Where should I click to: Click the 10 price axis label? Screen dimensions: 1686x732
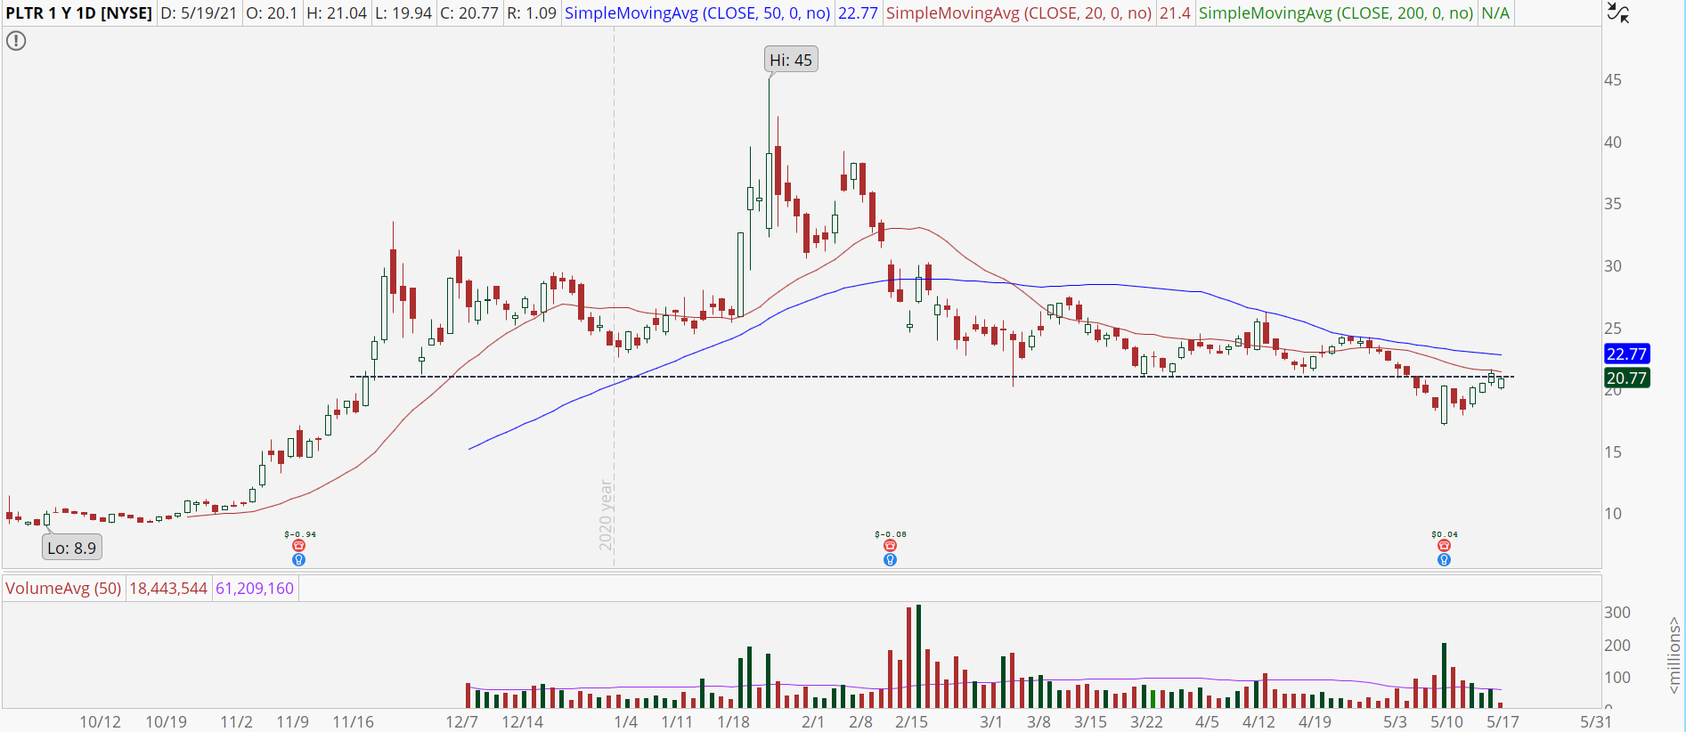1613,514
